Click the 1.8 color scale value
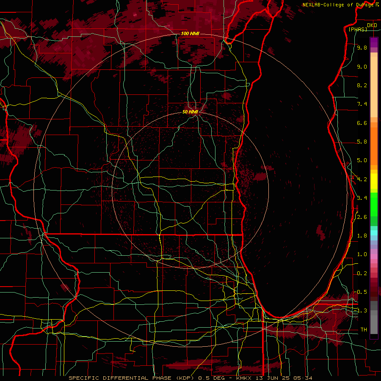This screenshot has width=381, height=381. click(362, 236)
